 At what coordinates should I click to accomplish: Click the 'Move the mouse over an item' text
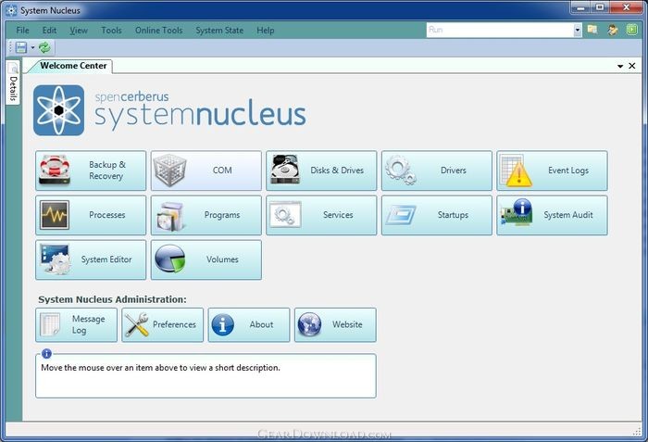click(160, 368)
